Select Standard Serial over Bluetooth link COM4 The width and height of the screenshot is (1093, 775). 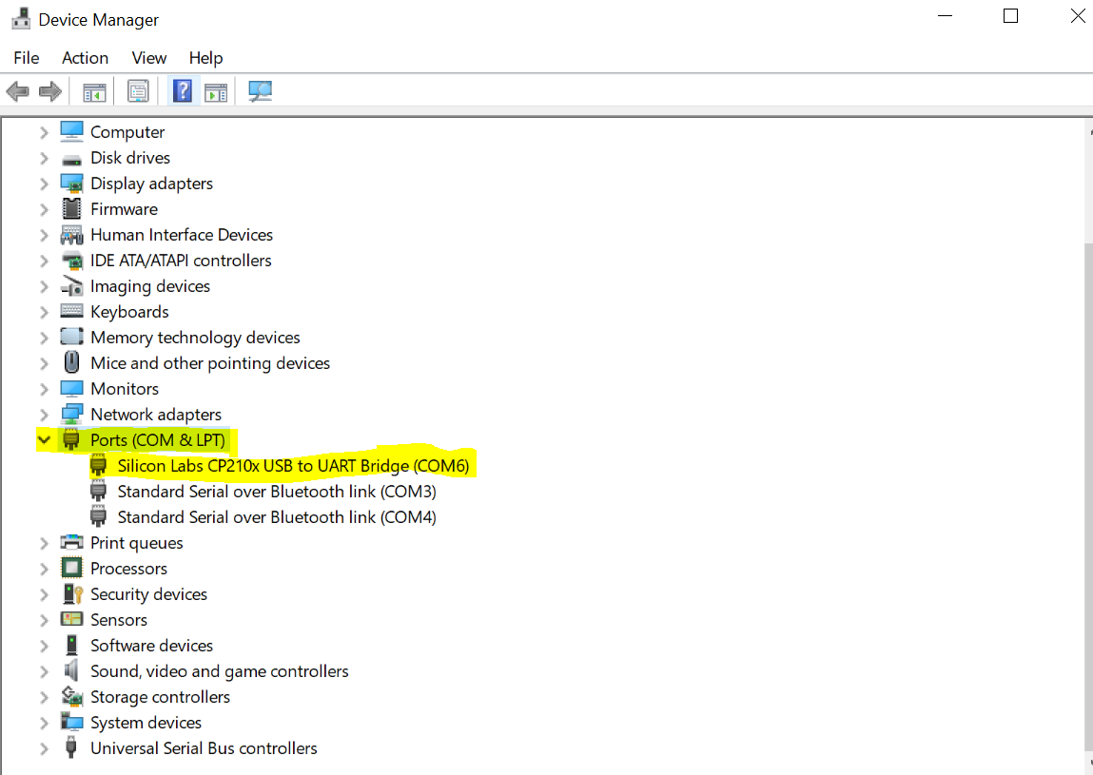click(276, 516)
